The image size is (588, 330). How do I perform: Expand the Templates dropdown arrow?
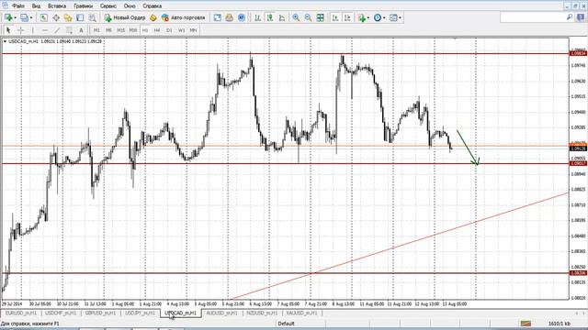tap(401, 17)
